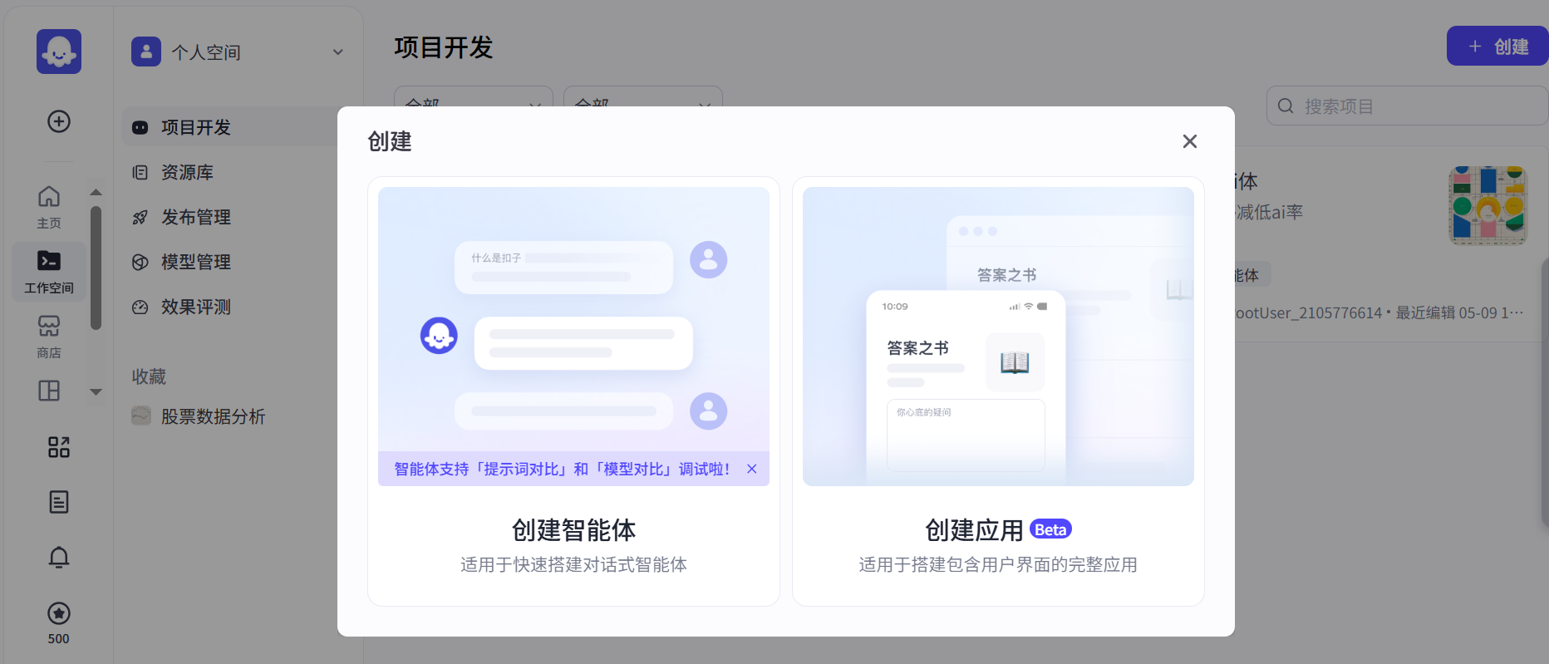Click the left rail scroll down arrow

[x=96, y=392]
